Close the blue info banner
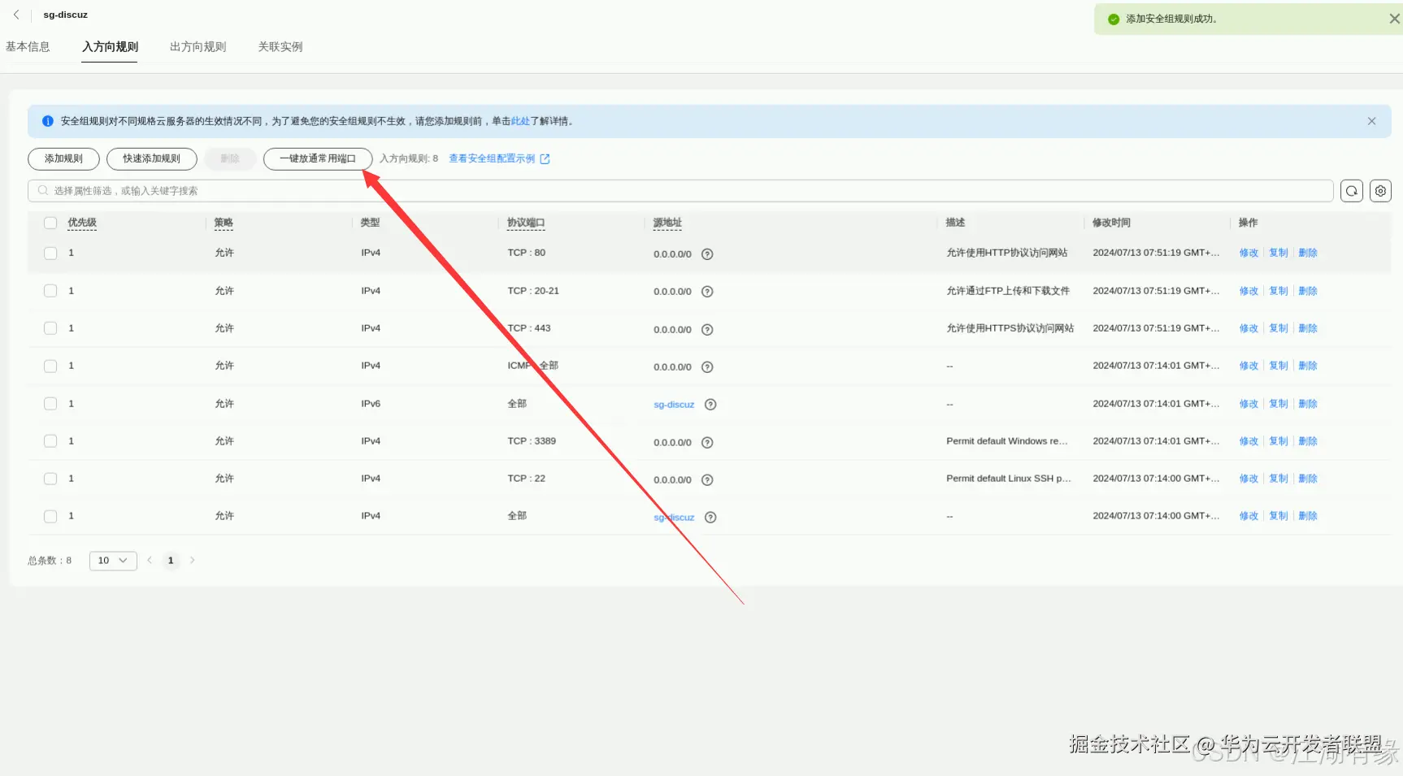The width and height of the screenshot is (1403, 776). click(1371, 121)
